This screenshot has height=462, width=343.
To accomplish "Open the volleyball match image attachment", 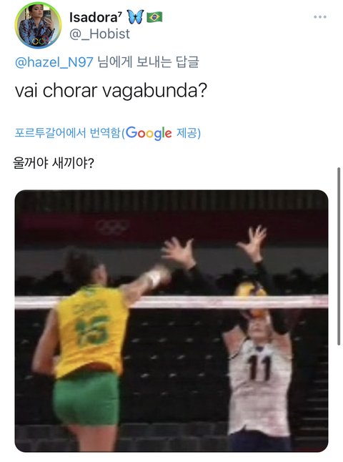I will (x=171, y=321).
